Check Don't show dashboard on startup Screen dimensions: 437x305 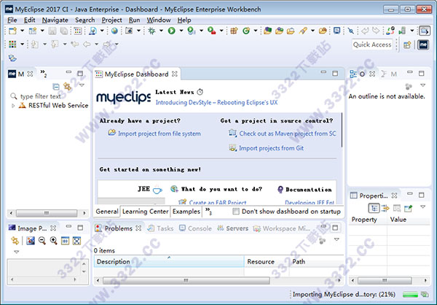[x=236, y=212]
